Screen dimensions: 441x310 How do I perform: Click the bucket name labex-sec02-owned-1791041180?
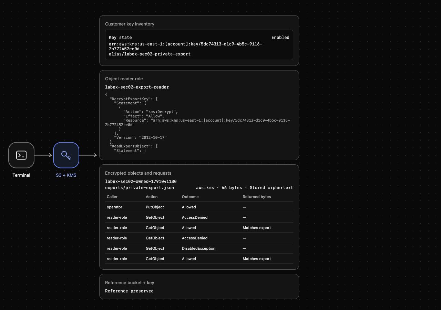[141, 182]
